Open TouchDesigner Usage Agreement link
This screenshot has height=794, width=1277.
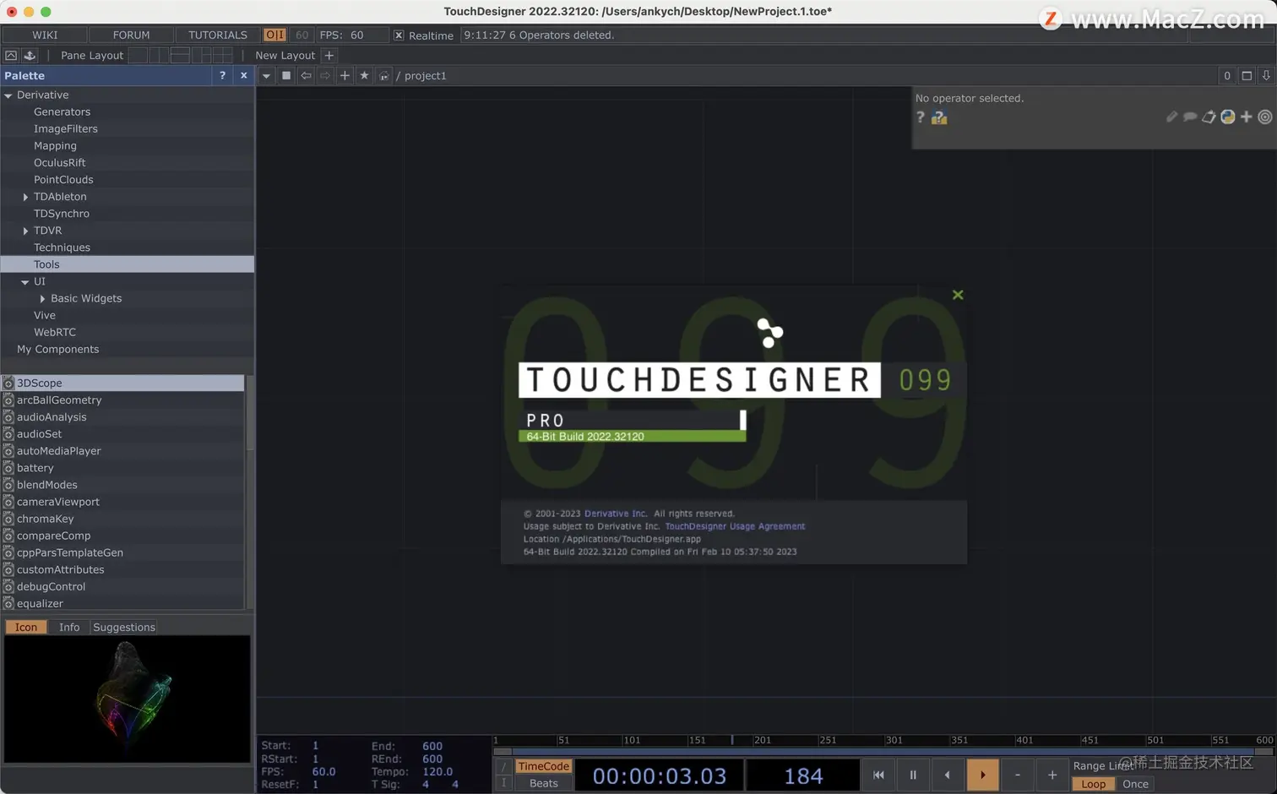tap(735, 526)
